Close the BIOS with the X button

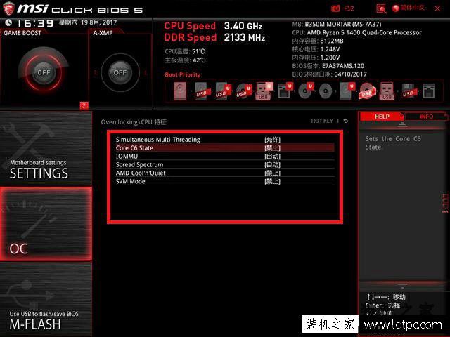[437, 8]
